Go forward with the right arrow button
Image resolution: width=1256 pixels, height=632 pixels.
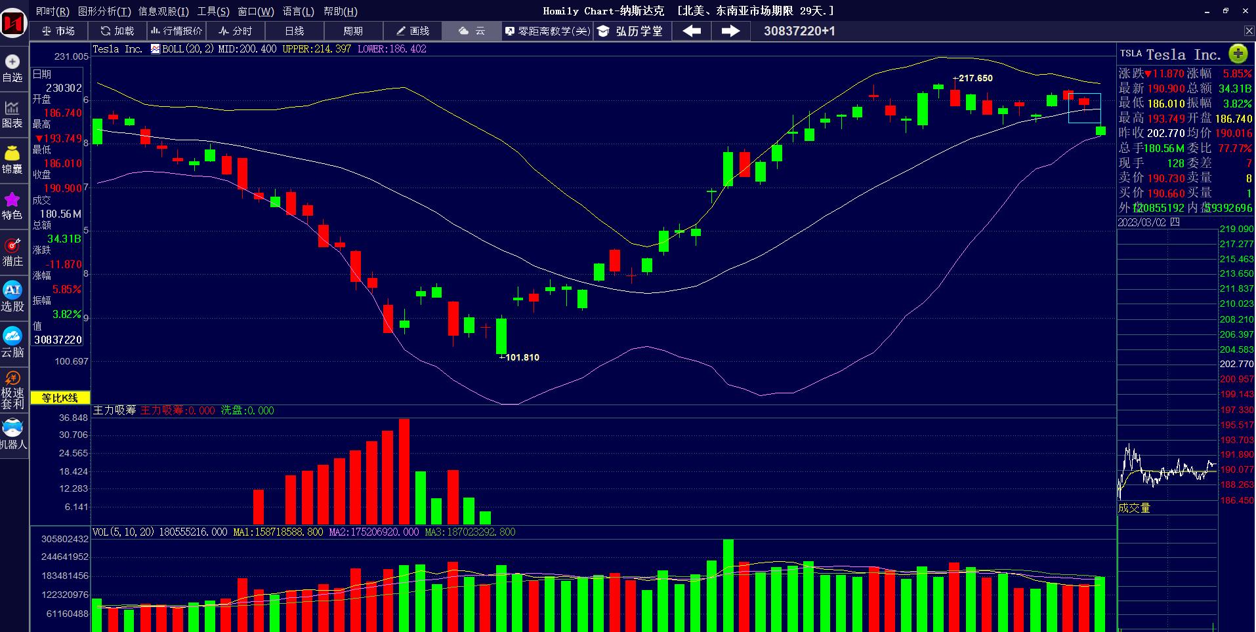pyautogui.click(x=730, y=31)
